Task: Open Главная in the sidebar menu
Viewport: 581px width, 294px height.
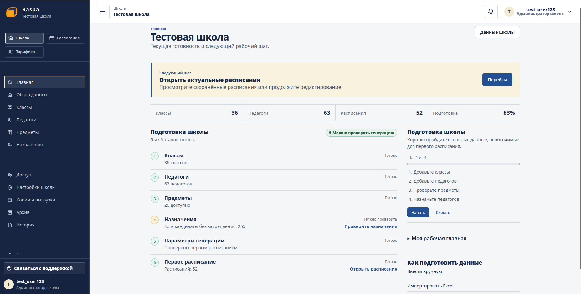Action: [44, 82]
